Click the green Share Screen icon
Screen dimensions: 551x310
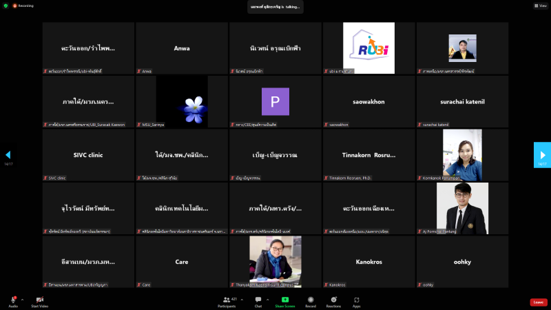(x=284, y=300)
